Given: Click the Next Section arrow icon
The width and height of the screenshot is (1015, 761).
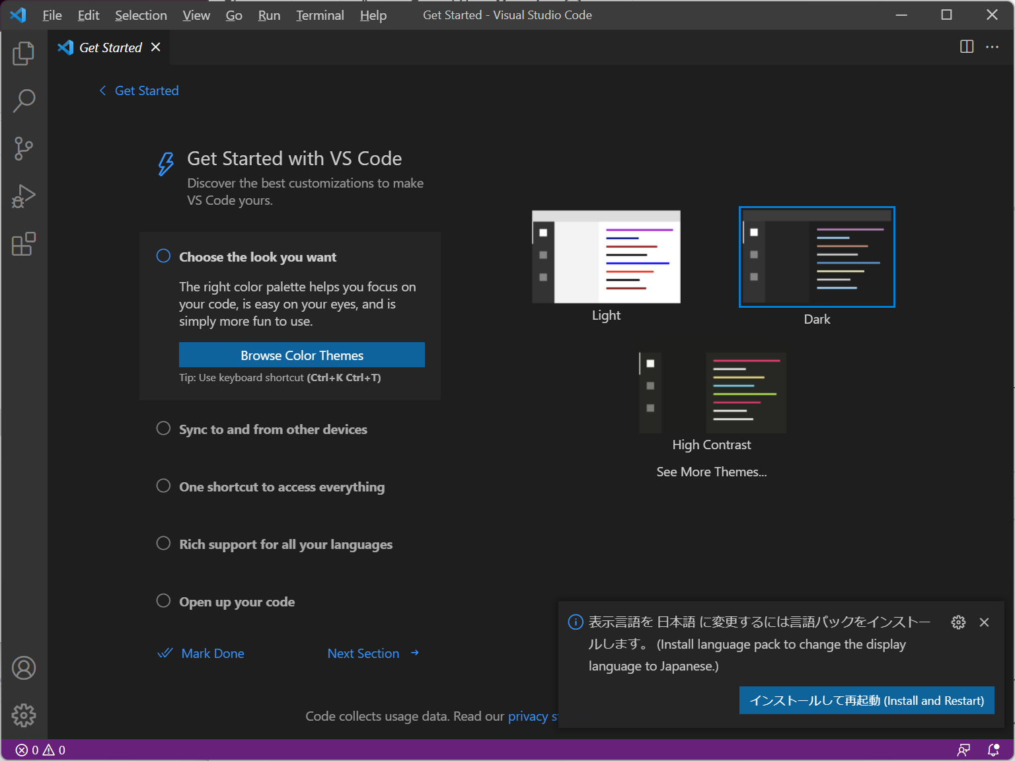Looking at the screenshot, I should 414,653.
